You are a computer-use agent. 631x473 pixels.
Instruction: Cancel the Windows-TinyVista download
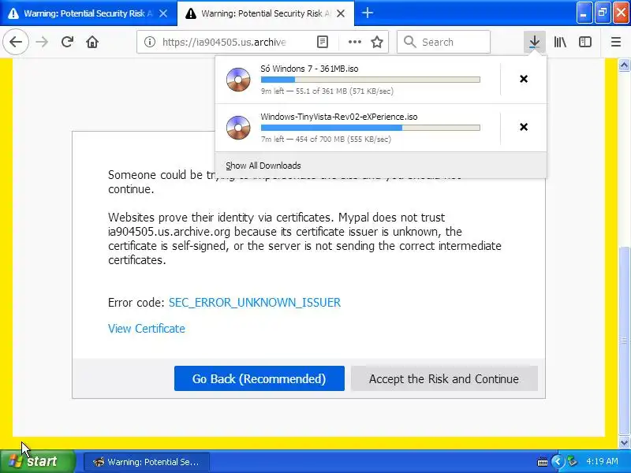524,127
